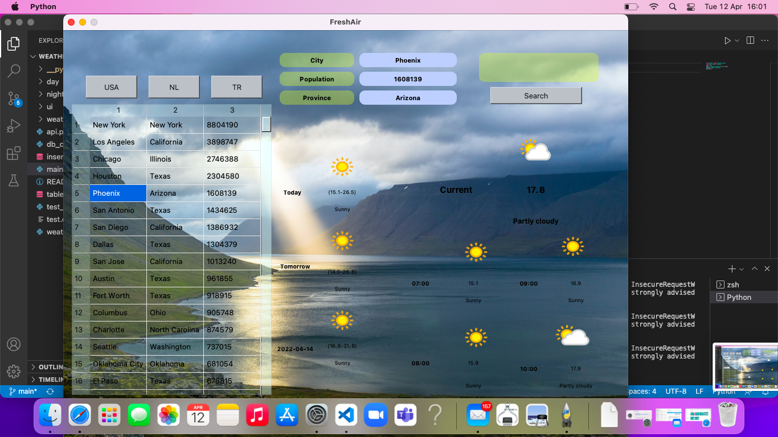The height and width of the screenshot is (437, 778).
Task: Open the new terminal profile dropdown
Action: (x=742, y=269)
